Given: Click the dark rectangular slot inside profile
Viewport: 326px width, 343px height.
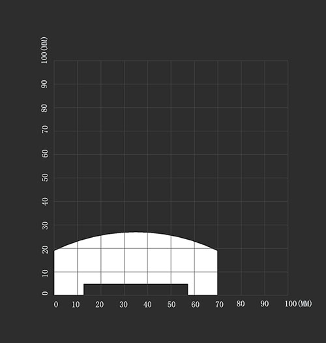Looking at the screenshot, I should click(136, 289).
